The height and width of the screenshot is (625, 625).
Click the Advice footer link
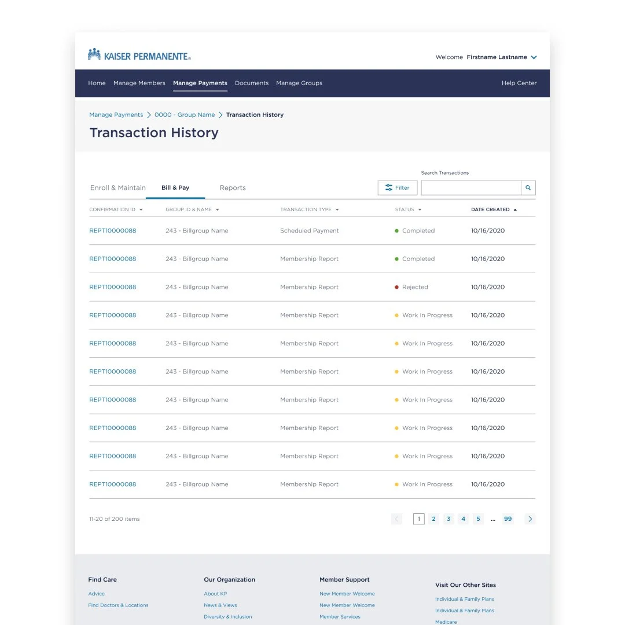pos(97,594)
